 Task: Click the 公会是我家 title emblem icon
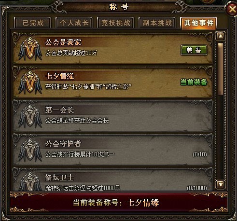coord(30,49)
